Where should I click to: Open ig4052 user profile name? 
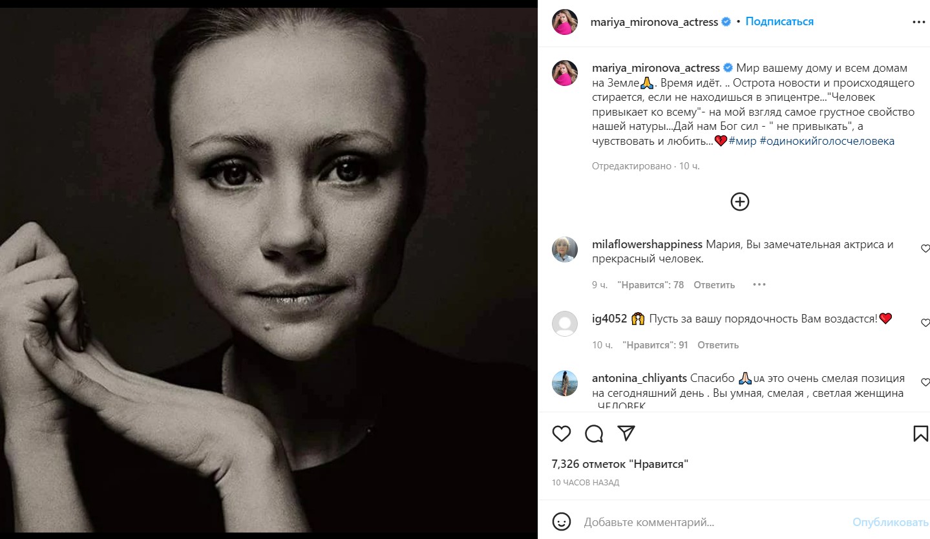[x=609, y=318]
